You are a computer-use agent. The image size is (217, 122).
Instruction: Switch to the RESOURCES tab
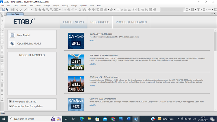[x=100, y=22]
